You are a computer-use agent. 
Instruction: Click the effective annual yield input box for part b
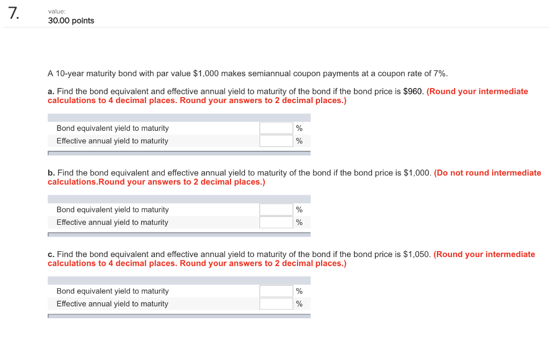point(276,222)
